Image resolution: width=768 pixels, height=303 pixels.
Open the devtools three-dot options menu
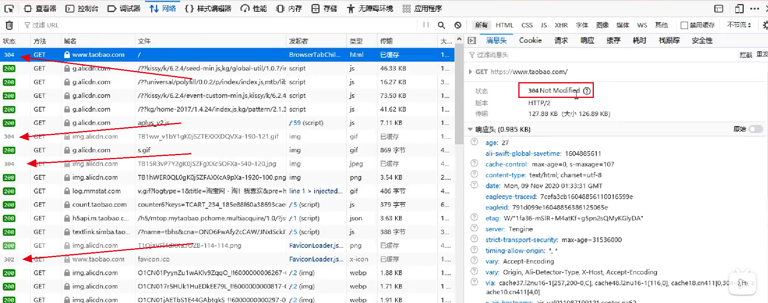tap(754, 8)
